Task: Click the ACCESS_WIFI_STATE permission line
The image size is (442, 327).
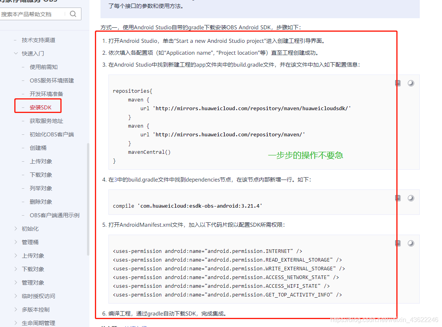Action: point(221,286)
